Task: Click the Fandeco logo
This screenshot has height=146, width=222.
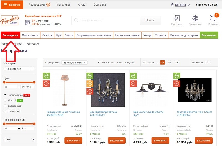Action: click(x=10, y=20)
